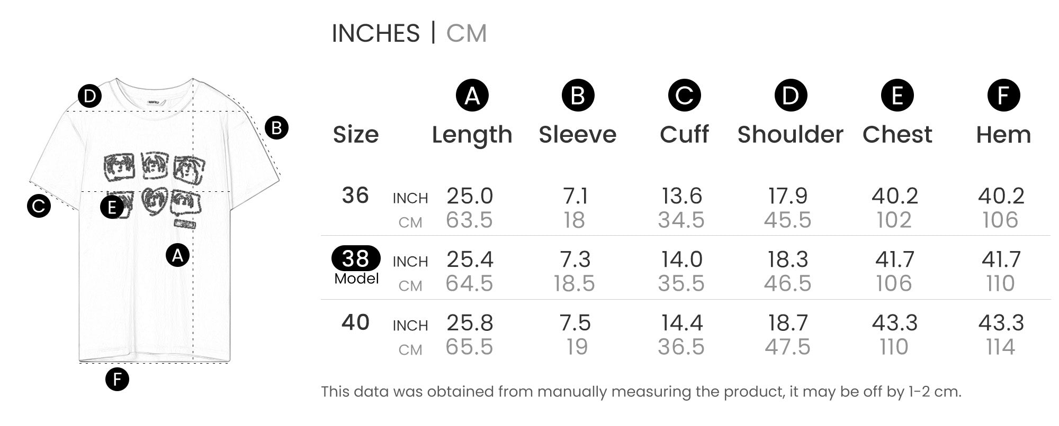The height and width of the screenshot is (426, 1059).
Task: Click the t-shirt graphic print illustration
Action: [155, 185]
